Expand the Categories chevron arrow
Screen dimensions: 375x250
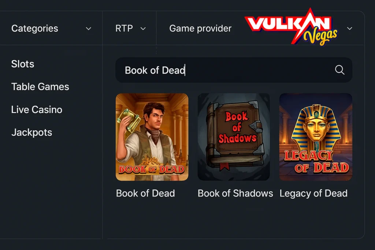click(89, 29)
